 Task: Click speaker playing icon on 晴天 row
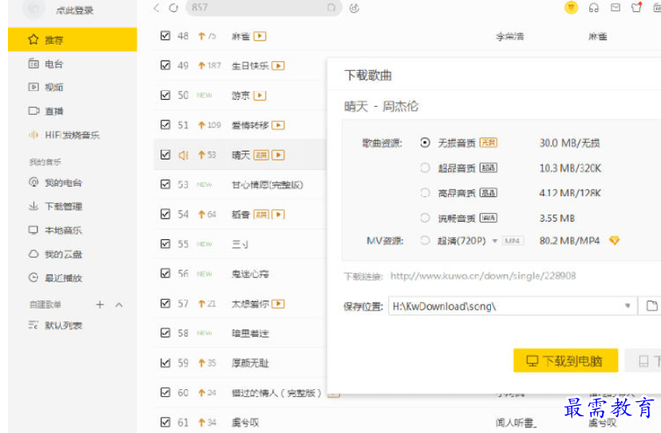[184, 155]
